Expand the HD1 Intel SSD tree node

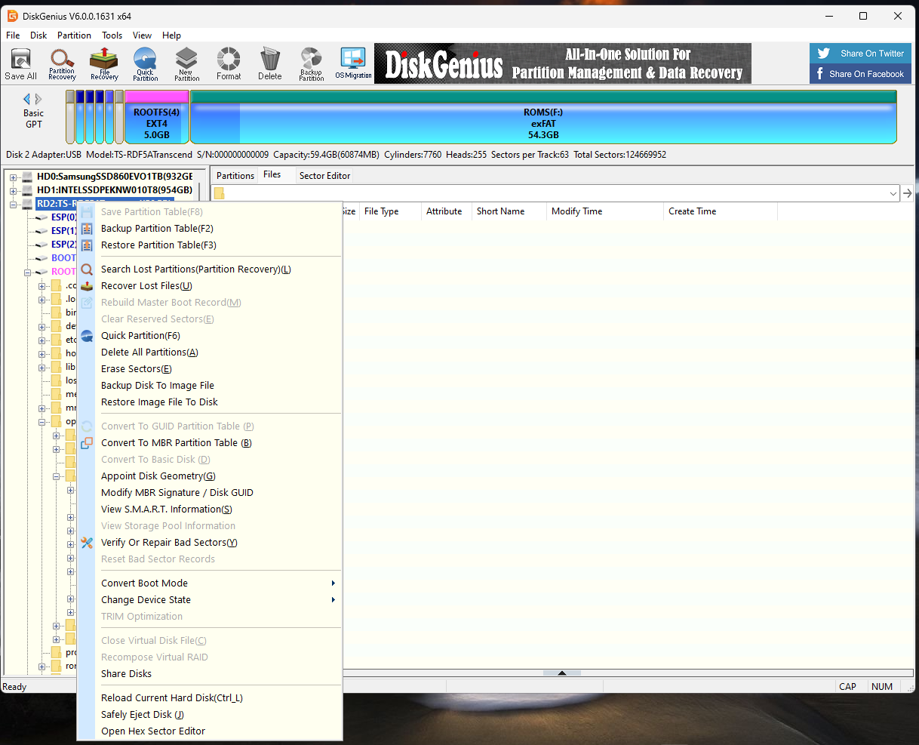pos(14,190)
